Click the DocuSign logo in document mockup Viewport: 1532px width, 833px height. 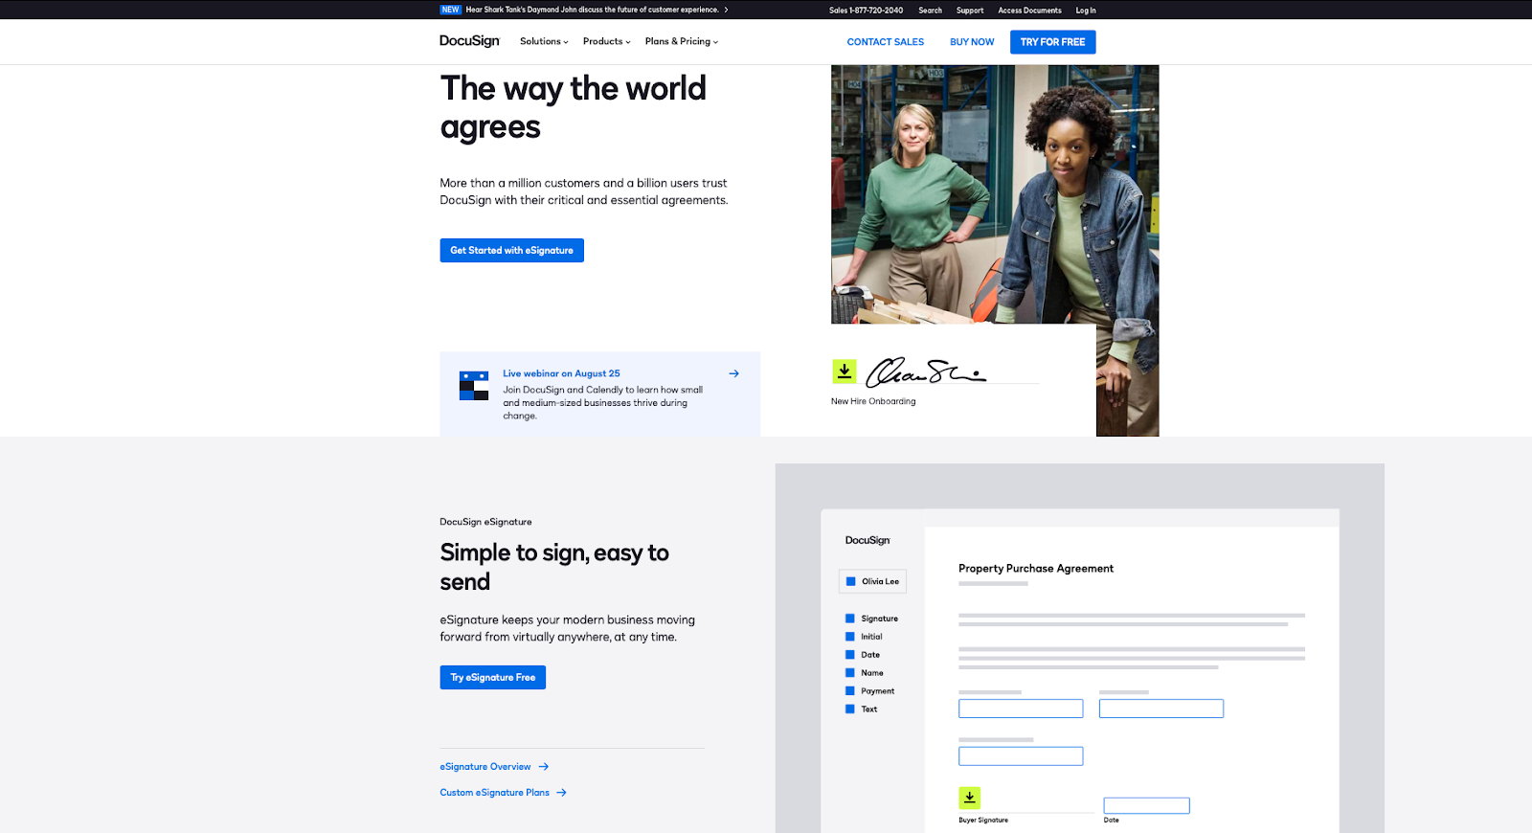[x=867, y=540]
